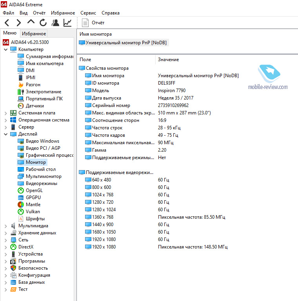Image resolution: width=298 pixels, height=301 pixels.
Task: Open the Сервис menu
Action: 88,13
